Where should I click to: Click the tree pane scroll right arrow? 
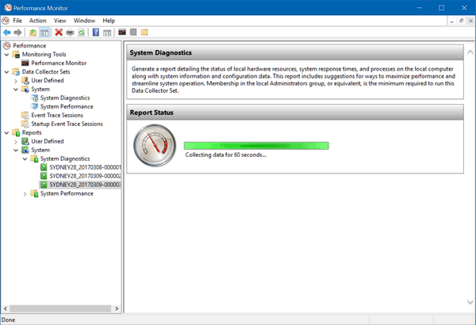point(117,308)
